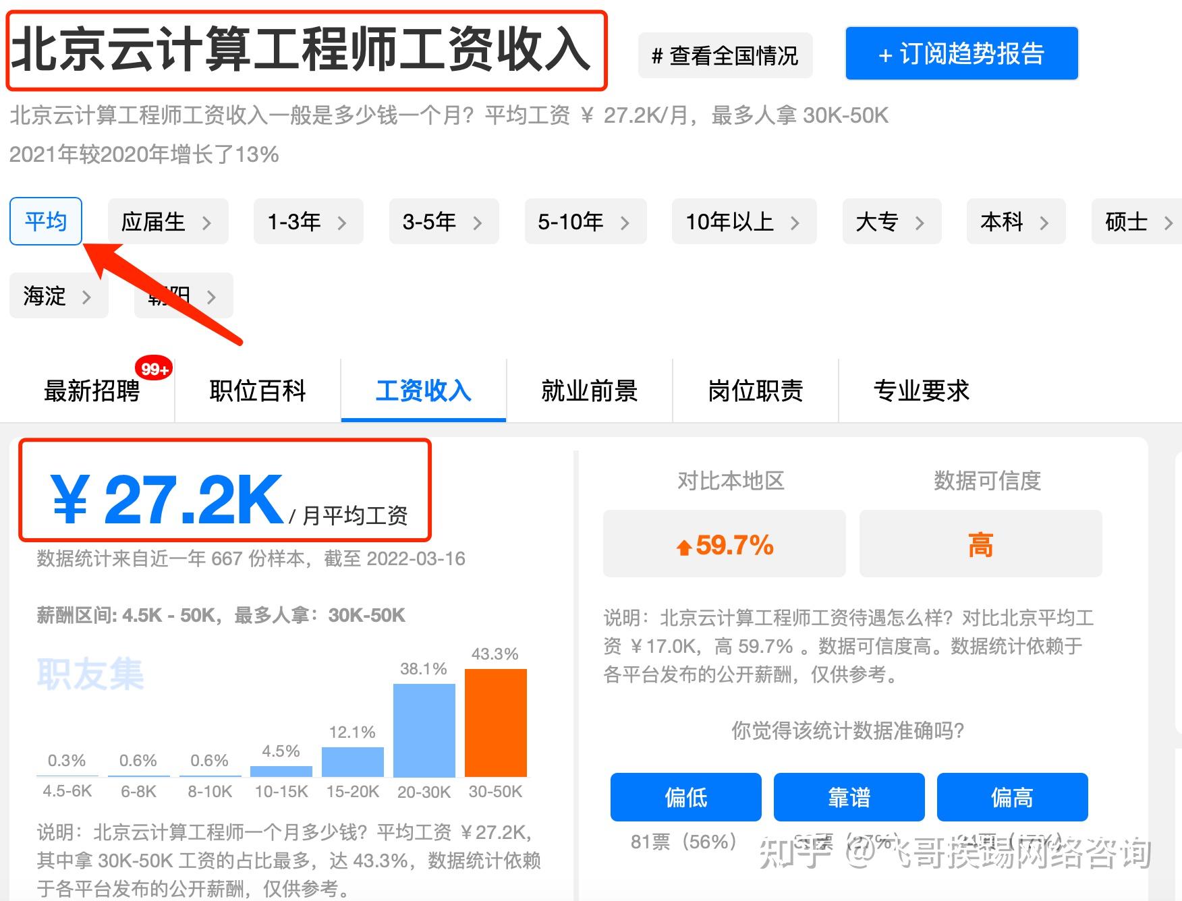Open the 10年以上 experience filter
Image resolution: width=1182 pixels, height=901 pixels.
pyautogui.click(x=744, y=221)
